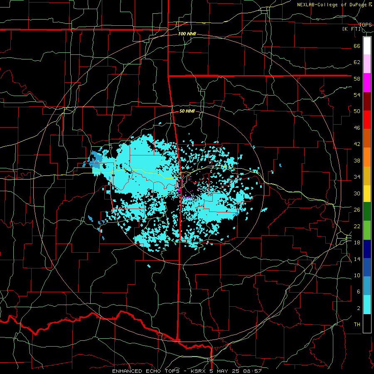Select the dark red (maroon) legend swatch
The image size is (374, 374).
(367, 101)
